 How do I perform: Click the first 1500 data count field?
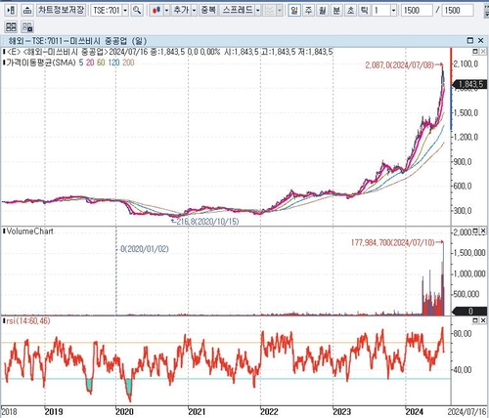417,11
